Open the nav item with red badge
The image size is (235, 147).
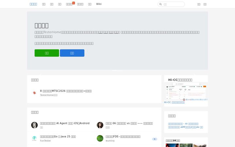click(x=69, y=4)
